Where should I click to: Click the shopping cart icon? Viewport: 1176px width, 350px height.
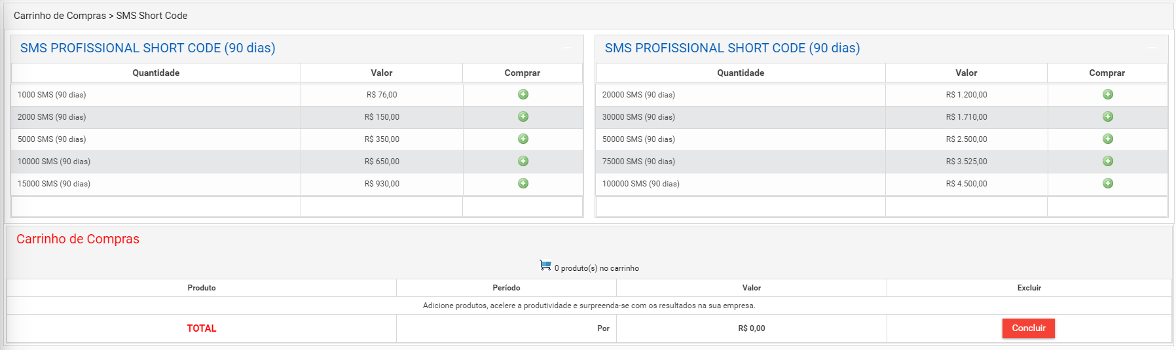[545, 265]
